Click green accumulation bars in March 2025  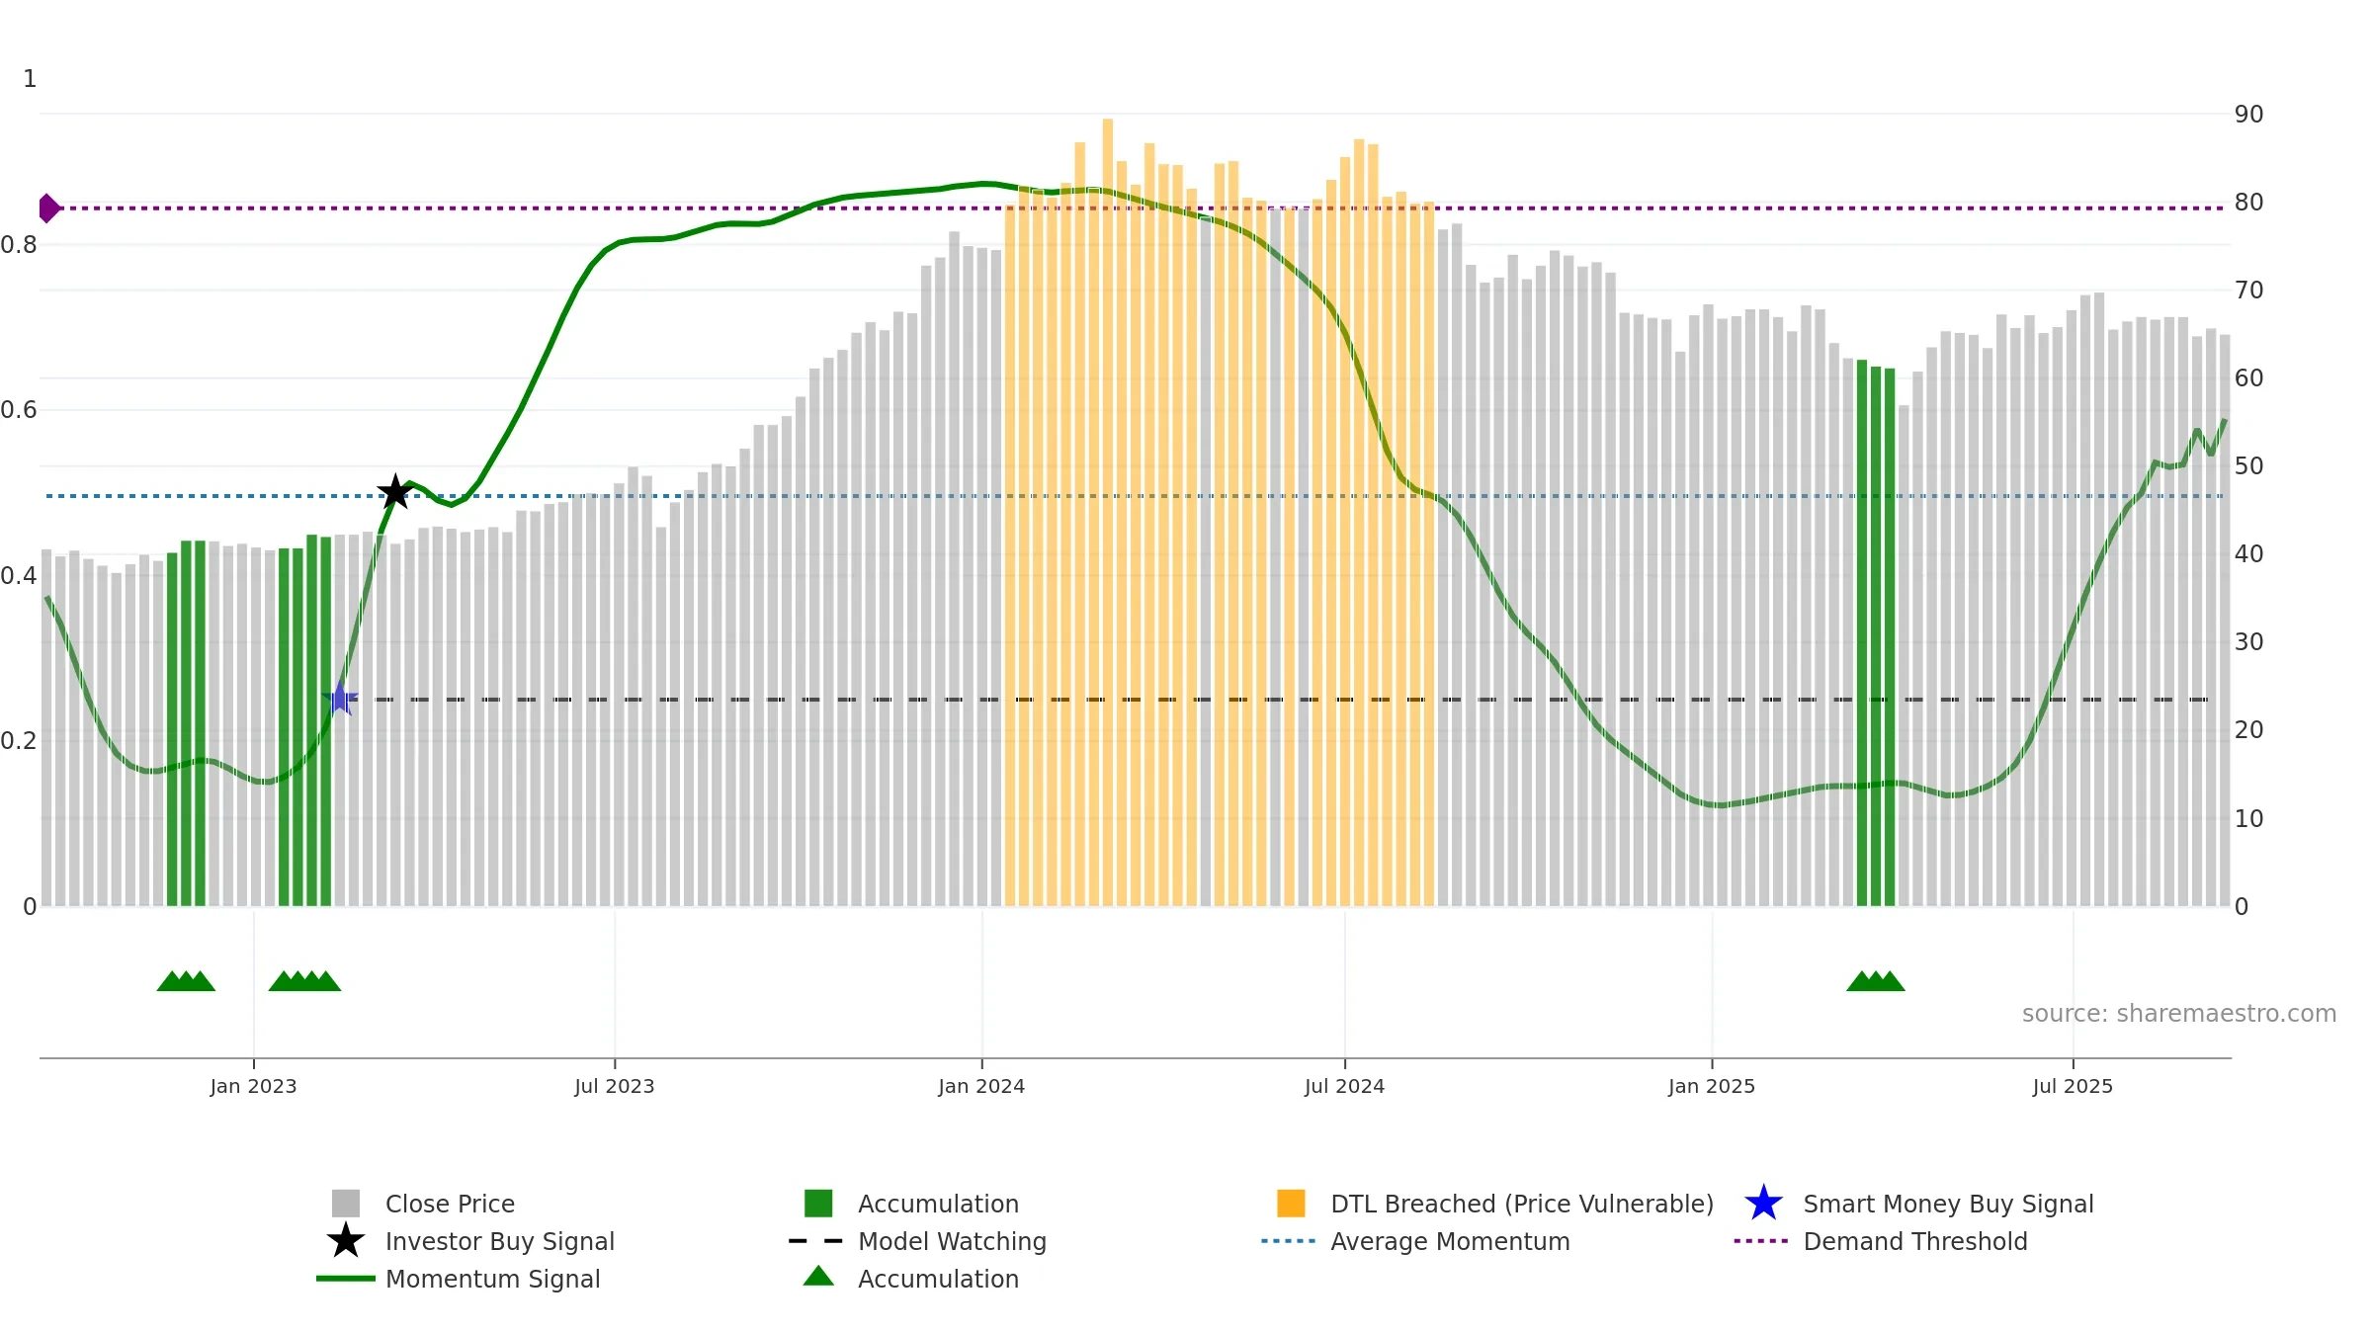1876,642
